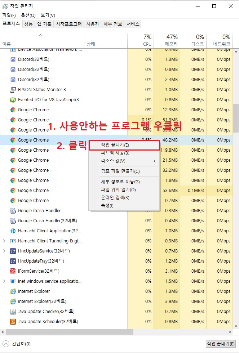Select the HncUpdateTray(32비트) process name
The height and width of the screenshot is (353, 239).
tap(41, 261)
